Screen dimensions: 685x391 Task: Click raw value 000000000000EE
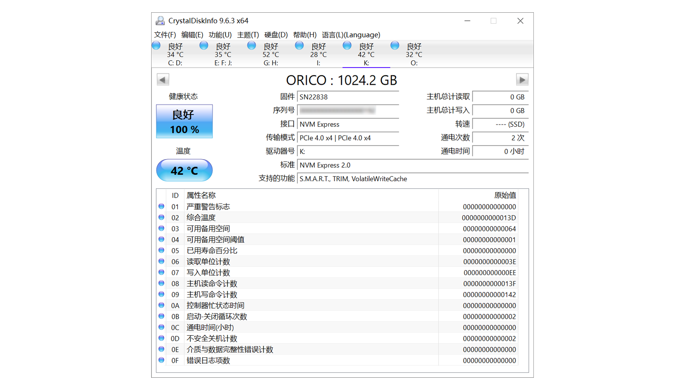pos(490,272)
